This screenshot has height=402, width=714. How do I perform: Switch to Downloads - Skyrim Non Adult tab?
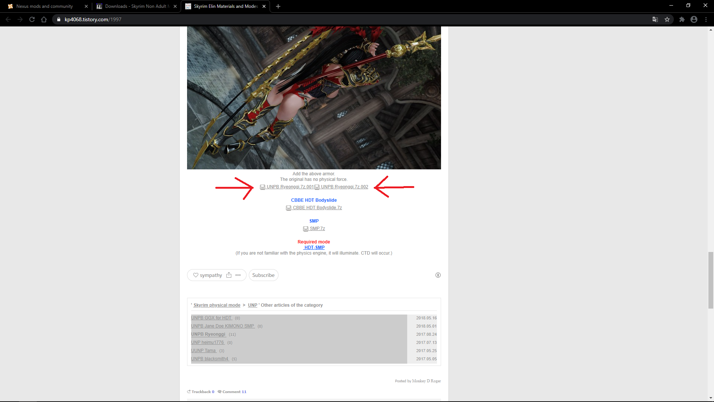[136, 6]
